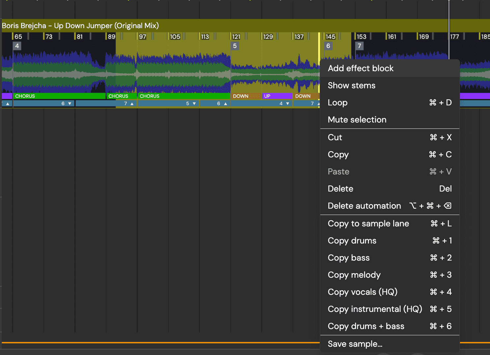The image size is (490, 355).
Task: Select the purple UP section label
Action: [x=277, y=96]
